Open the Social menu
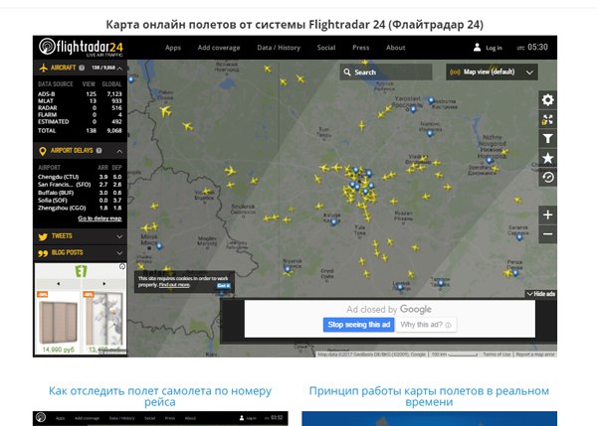This screenshot has height=426, width=597. [326, 48]
